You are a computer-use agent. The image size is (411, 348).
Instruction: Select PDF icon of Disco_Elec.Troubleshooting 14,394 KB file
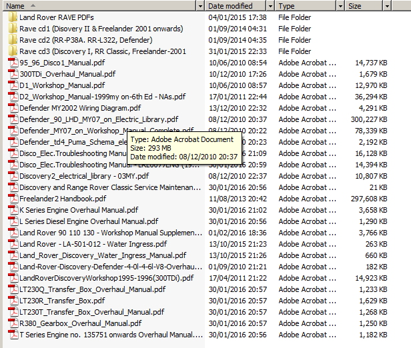pos(13,165)
